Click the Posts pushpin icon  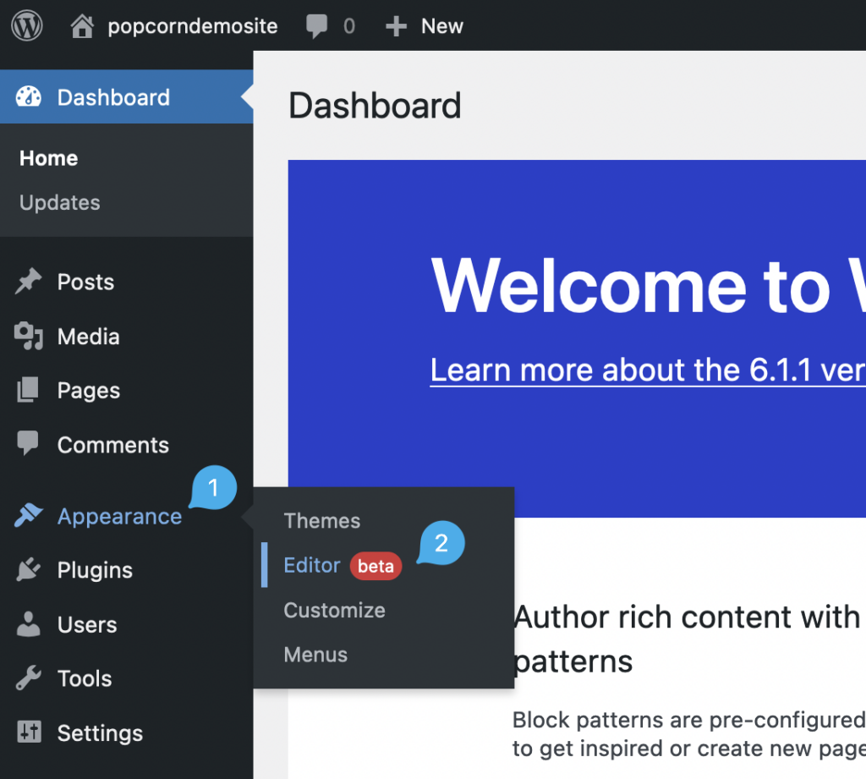[x=28, y=281]
